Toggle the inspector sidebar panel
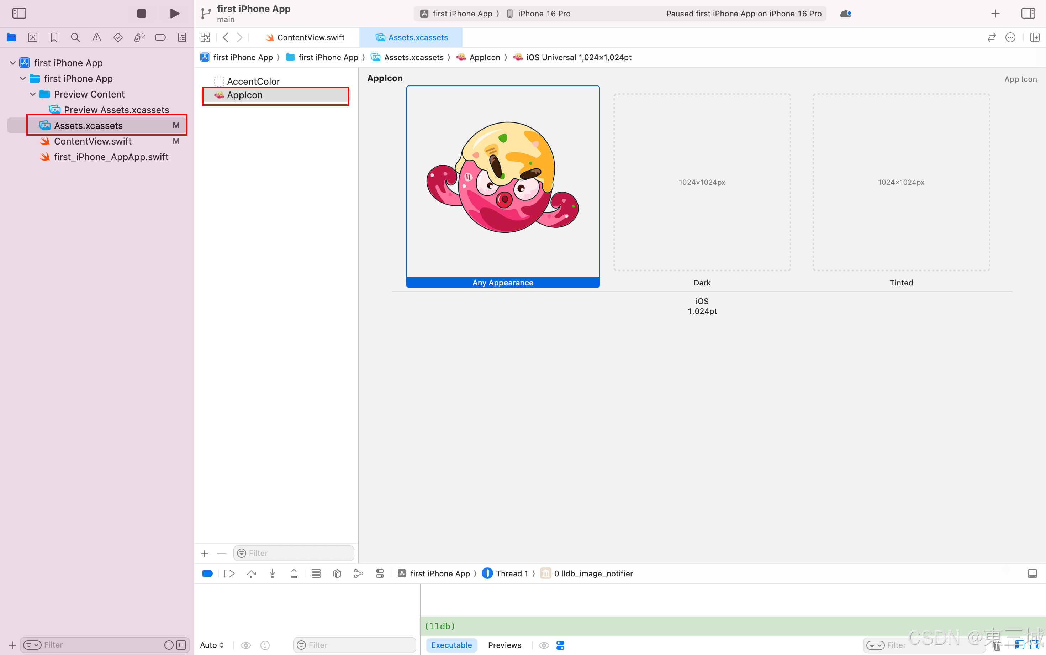 click(1028, 14)
